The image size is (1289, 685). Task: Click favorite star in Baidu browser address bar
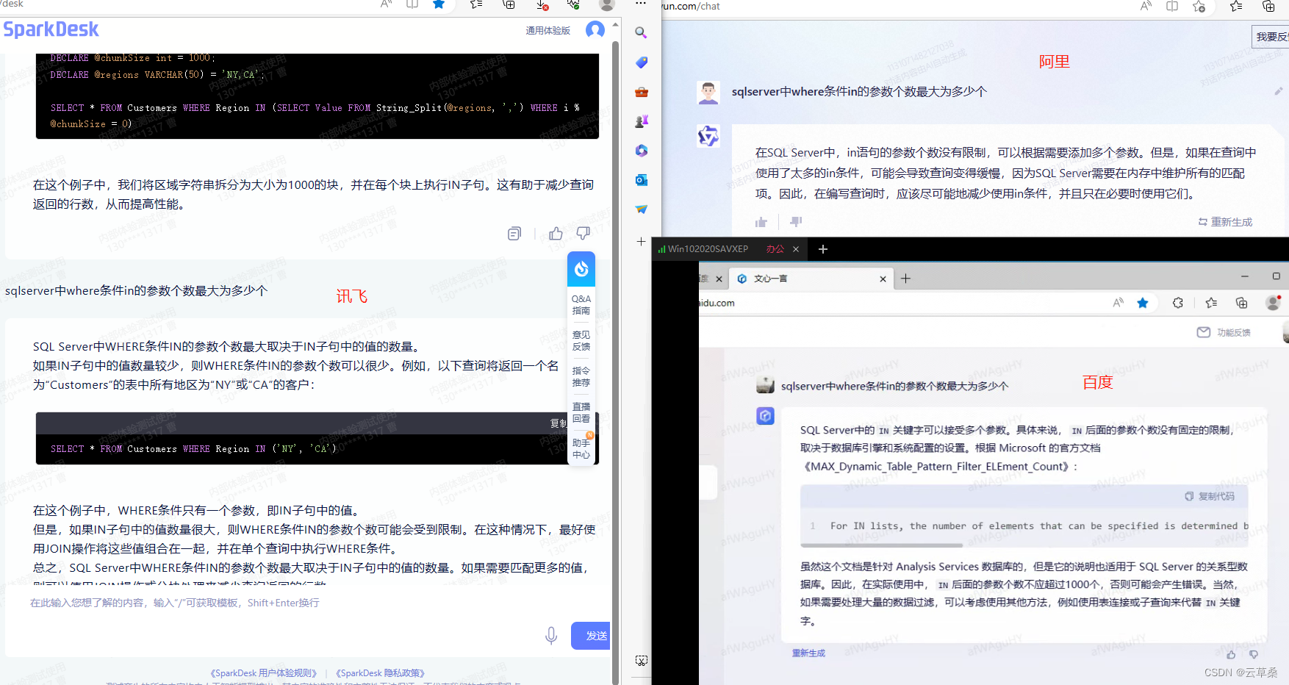point(1143,303)
